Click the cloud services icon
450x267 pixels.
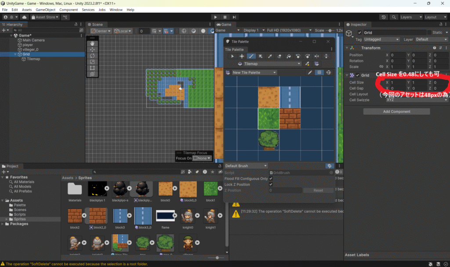click(25, 17)
